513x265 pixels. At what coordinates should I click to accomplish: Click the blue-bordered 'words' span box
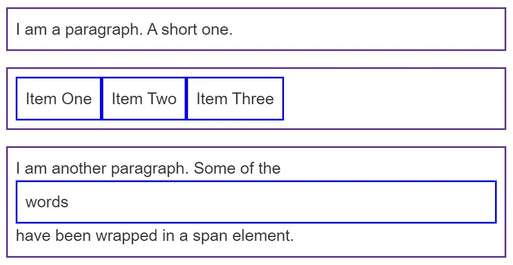tap(256, 202)
